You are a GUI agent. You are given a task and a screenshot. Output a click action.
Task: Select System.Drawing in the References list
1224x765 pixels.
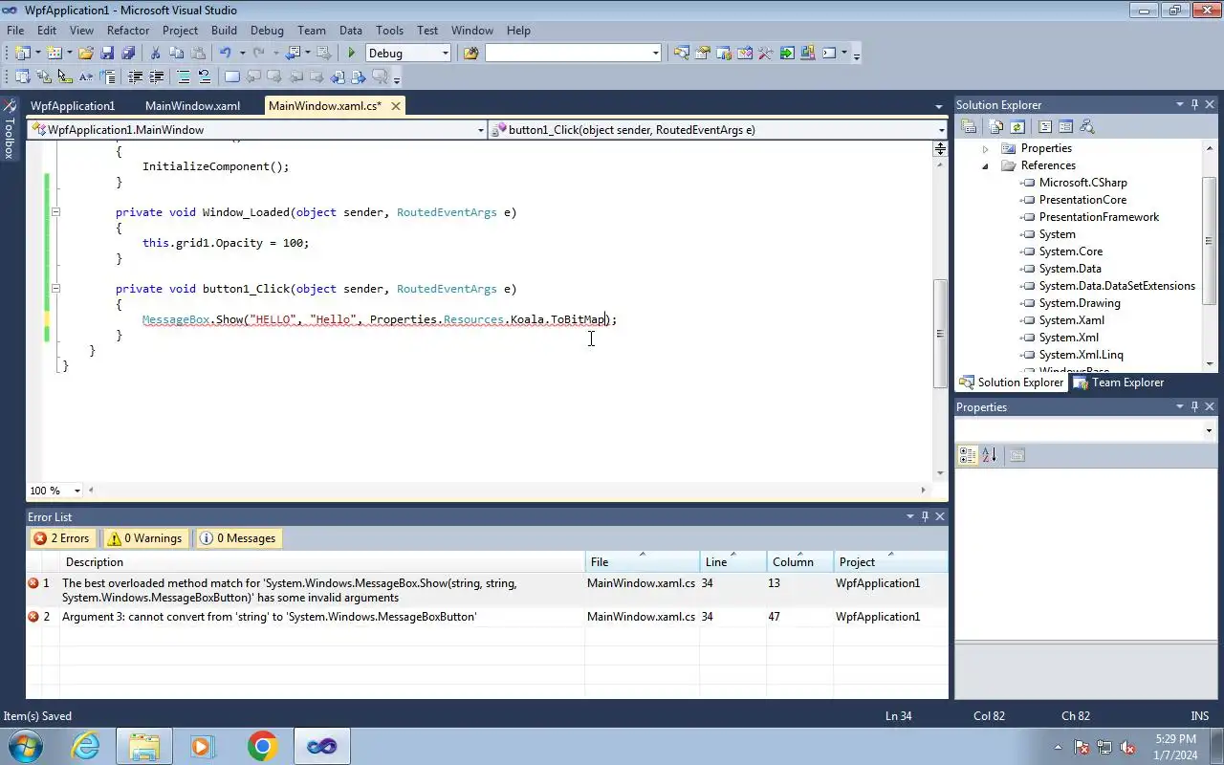coord(1080,303)
